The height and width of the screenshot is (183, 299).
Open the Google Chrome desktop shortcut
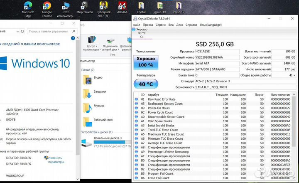coord(47,10)
